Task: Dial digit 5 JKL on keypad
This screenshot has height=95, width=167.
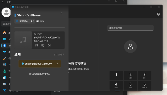Action: [130, 85]
